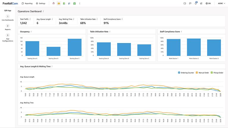228x128 pixels.
Task: Open the notifications bell icon
Action: [x=196, y=3]
